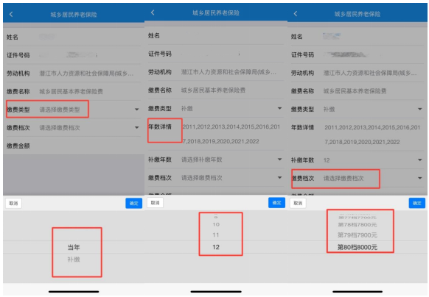This screenshot has width=429, height=297.
Task: Click 取消 button on the left screen
Action: (14, 204)
